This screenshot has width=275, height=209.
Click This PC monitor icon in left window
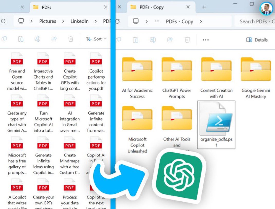pos(21,21)
